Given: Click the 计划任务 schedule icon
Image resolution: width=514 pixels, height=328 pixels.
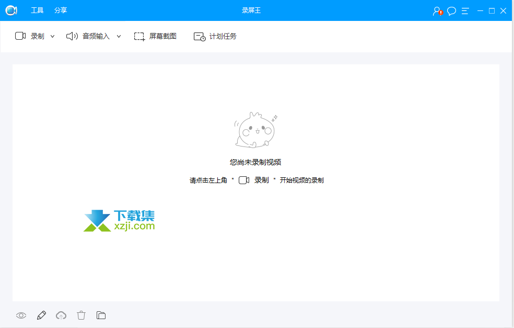Looking at the screenshot, I should click(200, 37).
